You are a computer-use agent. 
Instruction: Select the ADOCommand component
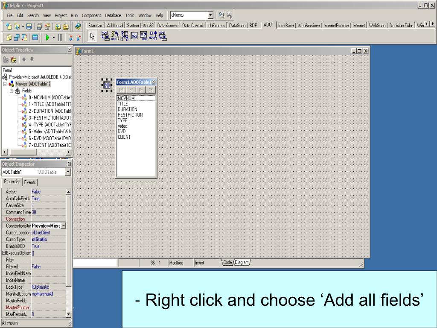pyautogui.click(x=115, y=36)
